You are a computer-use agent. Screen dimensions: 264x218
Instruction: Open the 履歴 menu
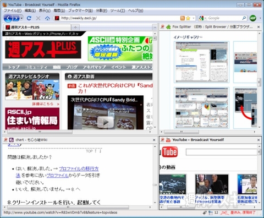click(59, 10)
